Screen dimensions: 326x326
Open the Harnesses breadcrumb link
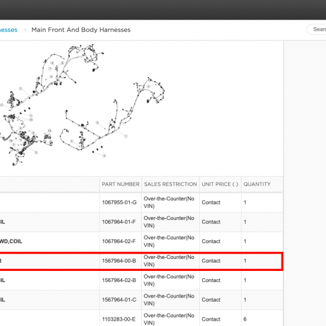click(x=8, y=30)
